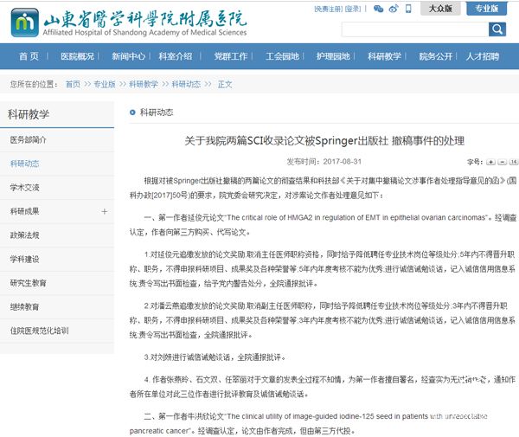519x437 pixels.
Task: Click the article title about Springer retraction
Action: pos(324,141)
